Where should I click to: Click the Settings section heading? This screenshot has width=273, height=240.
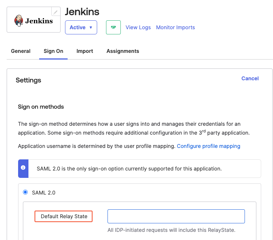click(x=28, y=80)
